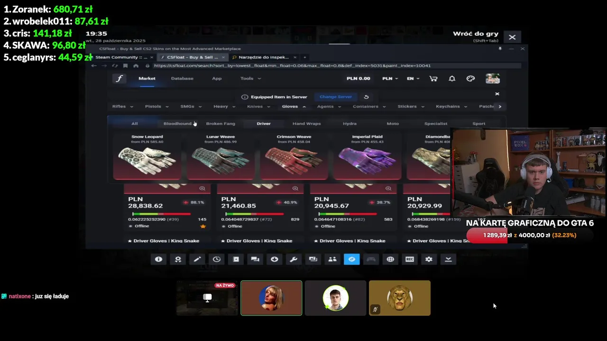Open the notes pencil icon
Viewport: 607px width, 341px height.
tap(197, 259)
